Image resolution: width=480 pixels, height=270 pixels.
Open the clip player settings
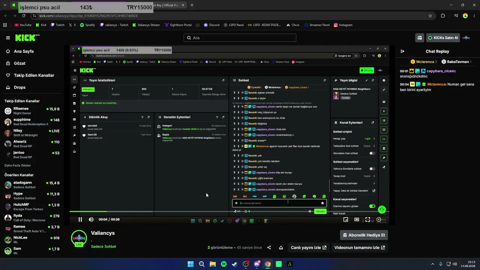(x=379, y=219)
